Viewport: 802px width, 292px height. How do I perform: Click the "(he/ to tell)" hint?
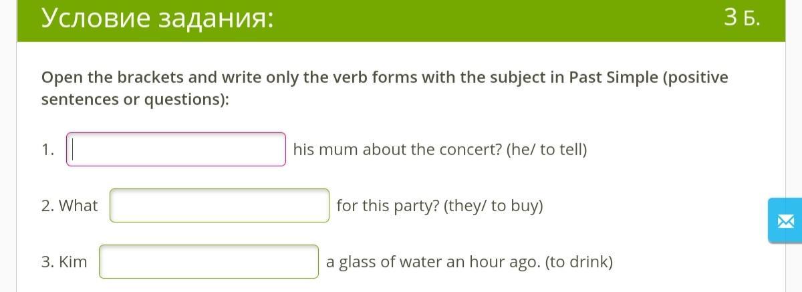[547, 150]
